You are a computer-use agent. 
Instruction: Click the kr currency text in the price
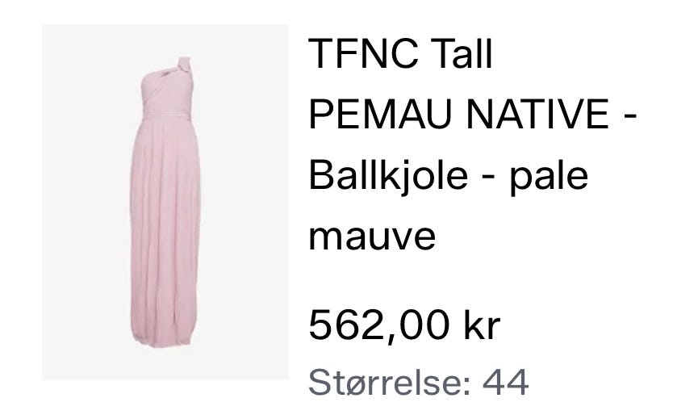coord(482,326)
